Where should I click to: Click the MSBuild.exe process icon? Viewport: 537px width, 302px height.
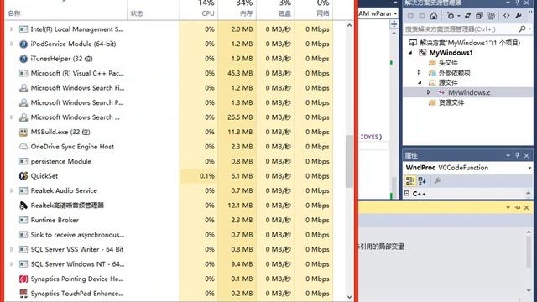tap(23, 132)
